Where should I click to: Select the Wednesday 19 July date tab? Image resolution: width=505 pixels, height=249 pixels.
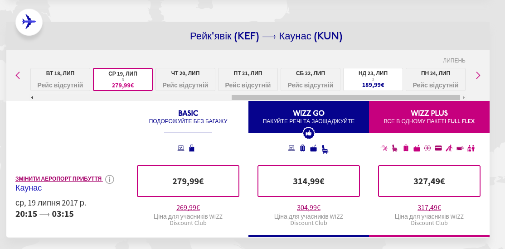click(123, 79)
